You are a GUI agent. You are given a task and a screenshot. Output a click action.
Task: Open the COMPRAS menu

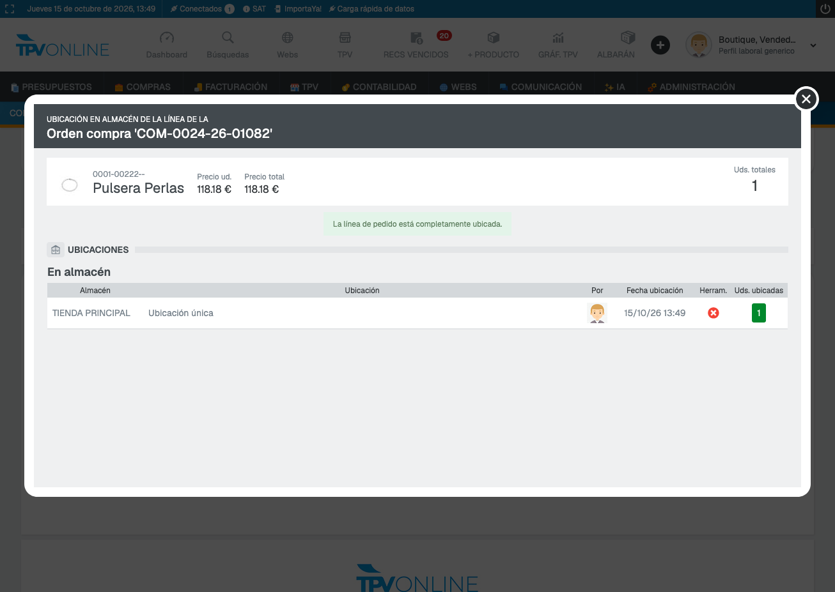pyautogui.click(x=143, y=87)
